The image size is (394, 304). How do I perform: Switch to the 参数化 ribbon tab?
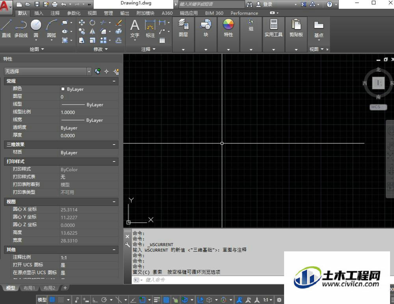[x=74, y=13]
